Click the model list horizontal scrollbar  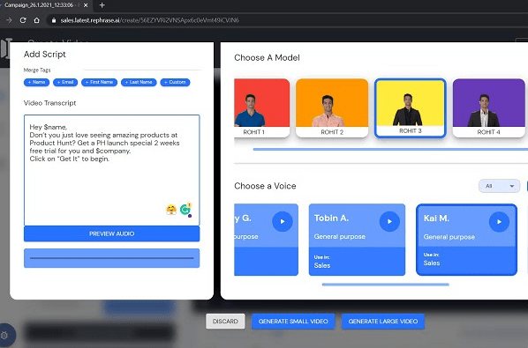pyautogui.click(x=390, y=149)
